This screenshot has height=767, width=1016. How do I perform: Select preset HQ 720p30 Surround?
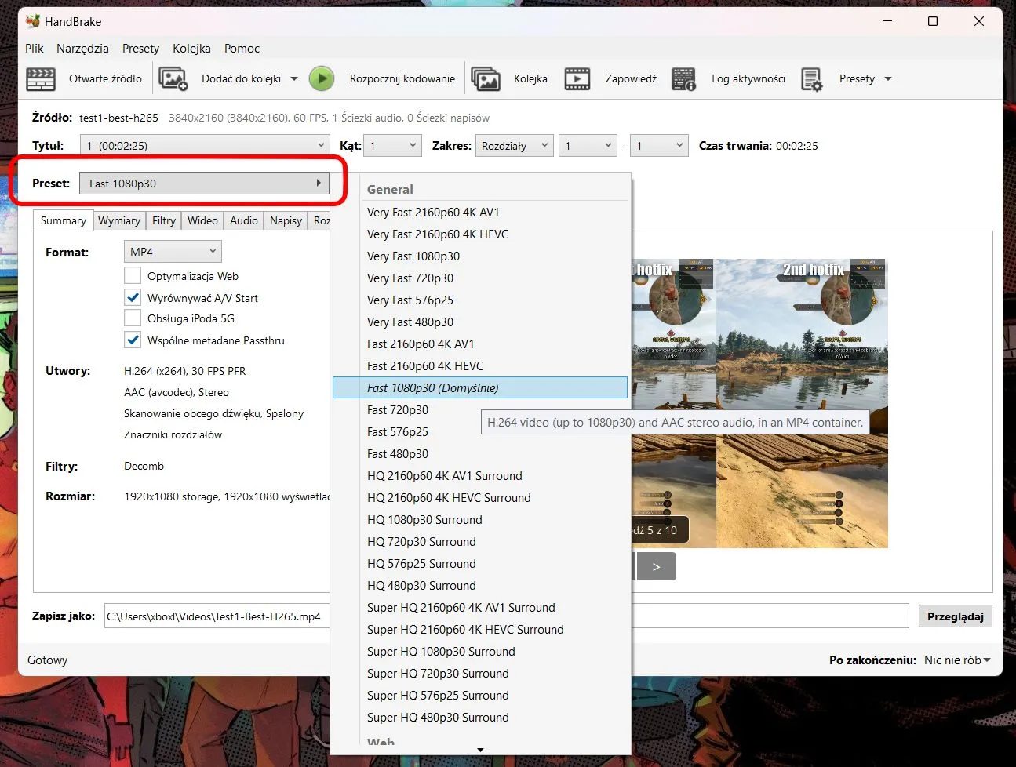(480, 542)
